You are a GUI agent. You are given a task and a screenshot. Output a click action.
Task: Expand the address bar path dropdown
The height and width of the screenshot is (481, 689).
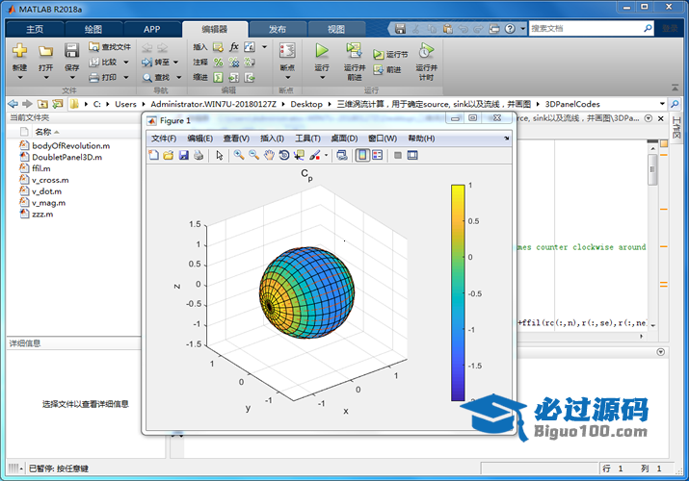pos(662,104)
